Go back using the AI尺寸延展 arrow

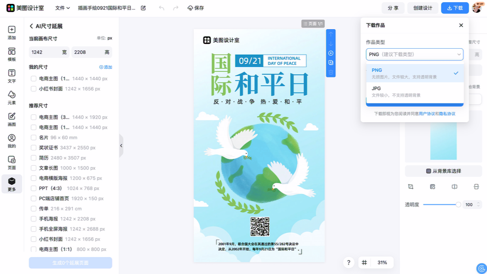click(x=31, y=27)
